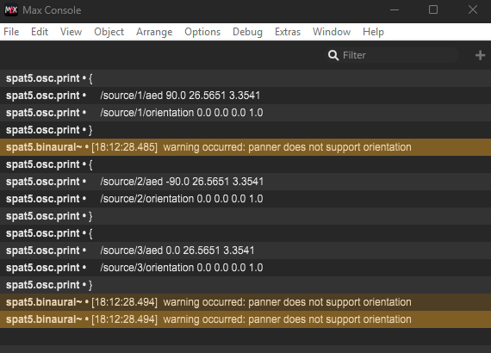
Task: Select the /source/2/aed -90.0 row
Action: 245,182
